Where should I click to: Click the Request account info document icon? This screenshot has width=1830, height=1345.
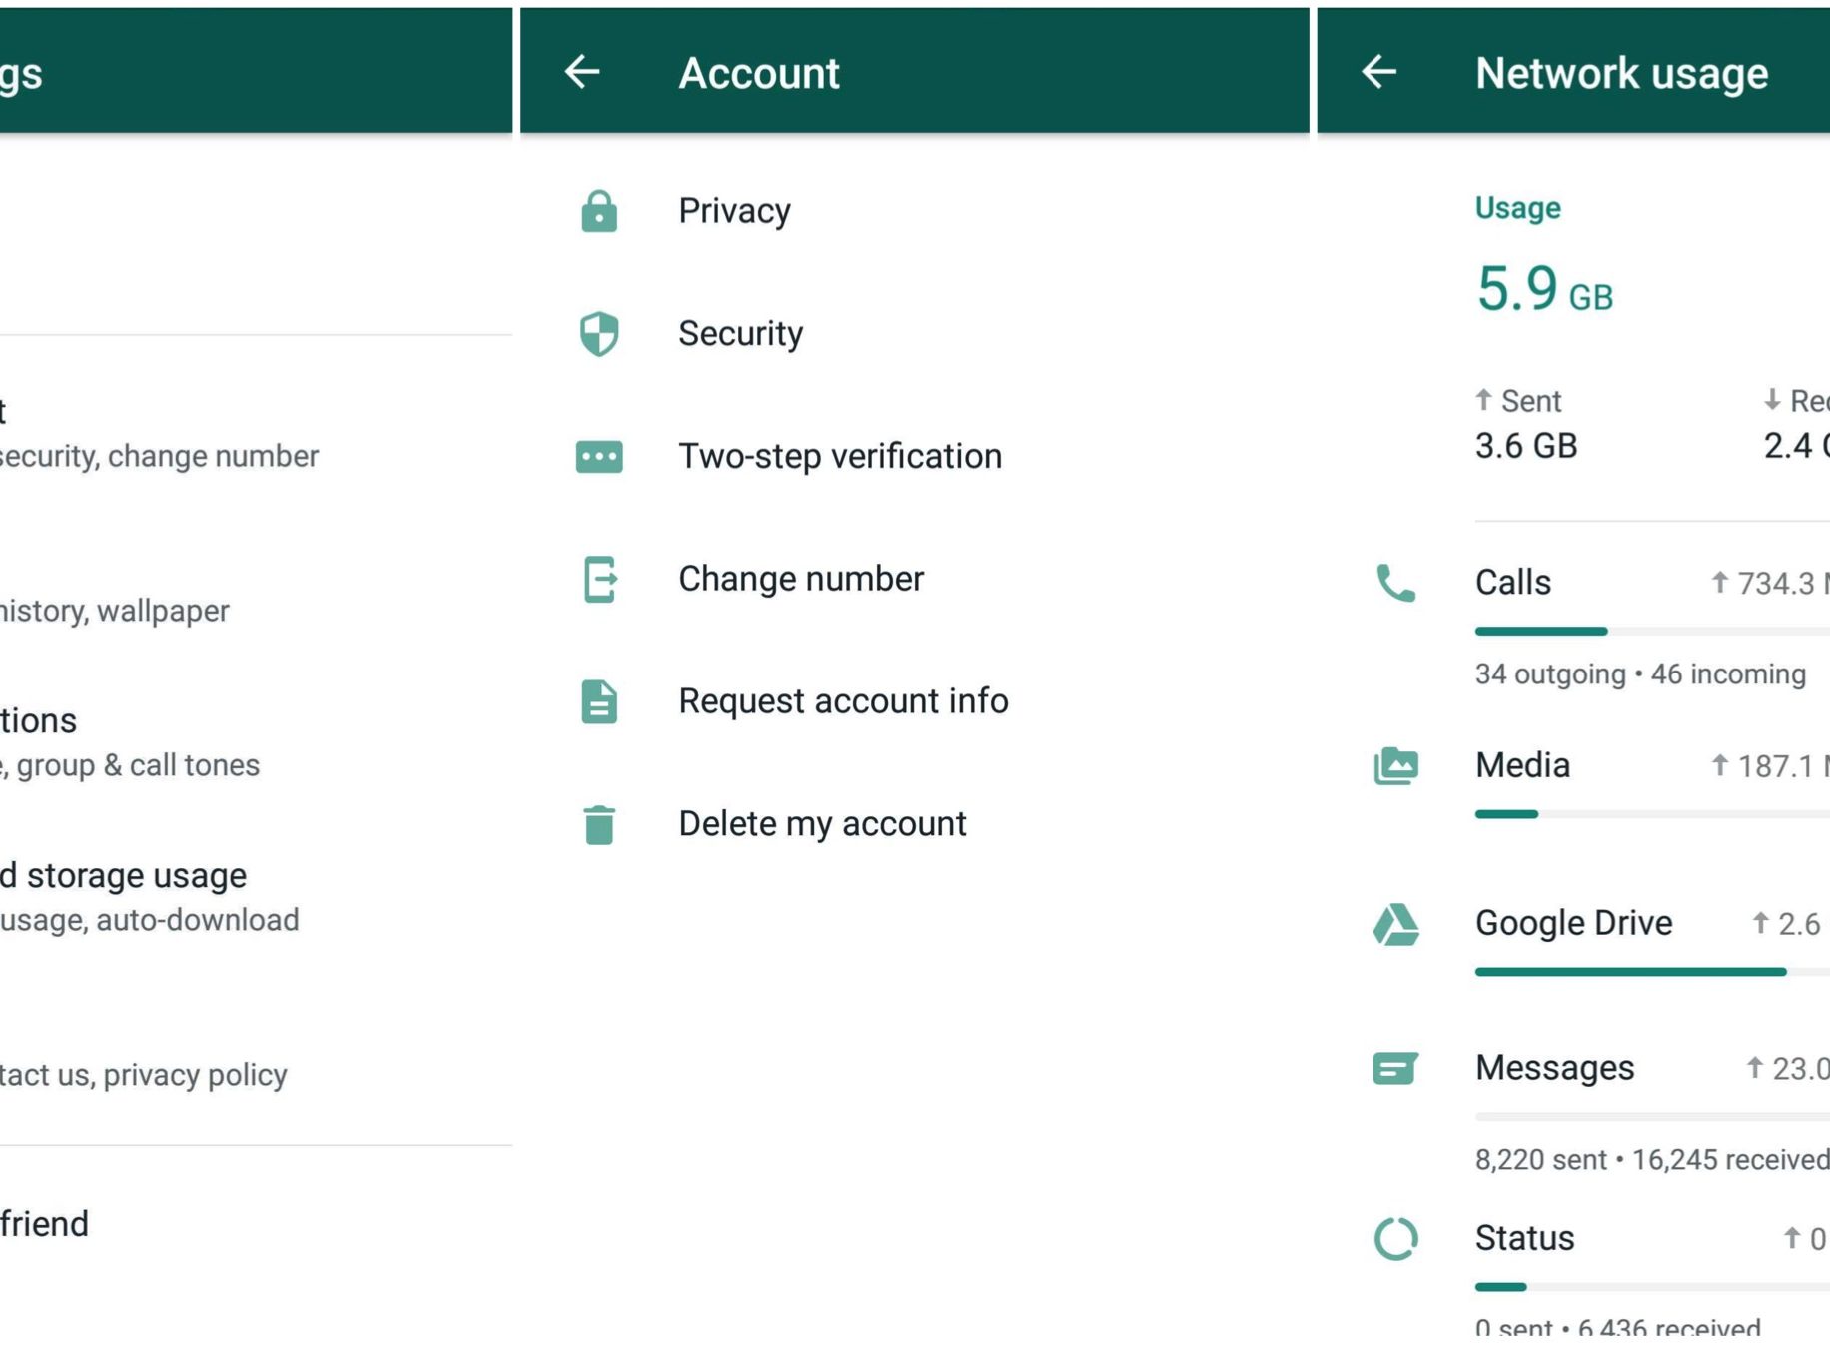tap(599, 701)
